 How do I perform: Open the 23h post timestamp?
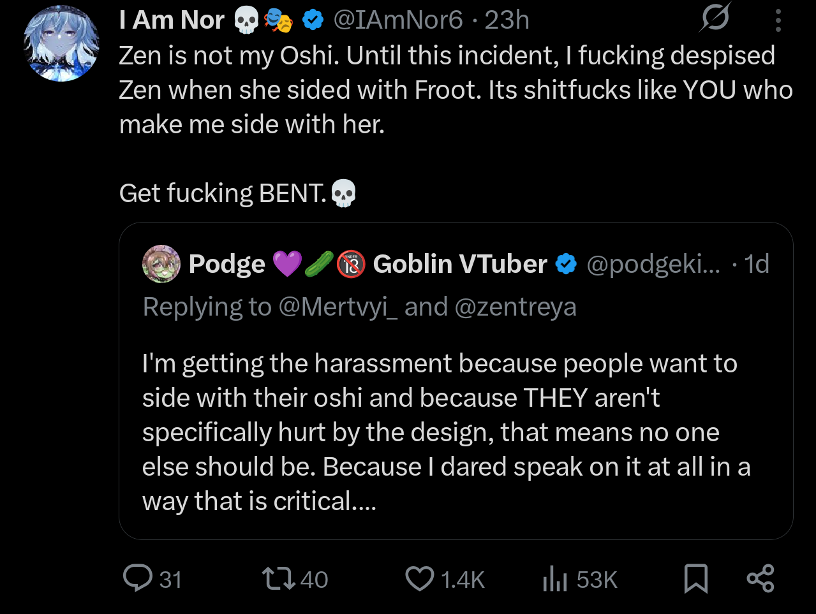[x=507, y=20]
